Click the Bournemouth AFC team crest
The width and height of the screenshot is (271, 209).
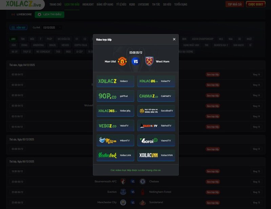pyautogui.click(x=123, y=182)
